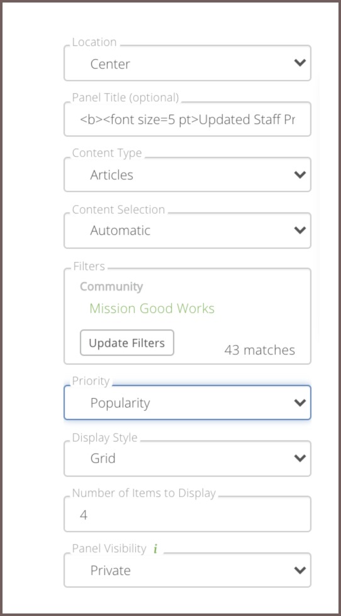Click the Panel Visibility chevron arrow
The height and width of the screenshot is (616, 341).
pos(300,570)
